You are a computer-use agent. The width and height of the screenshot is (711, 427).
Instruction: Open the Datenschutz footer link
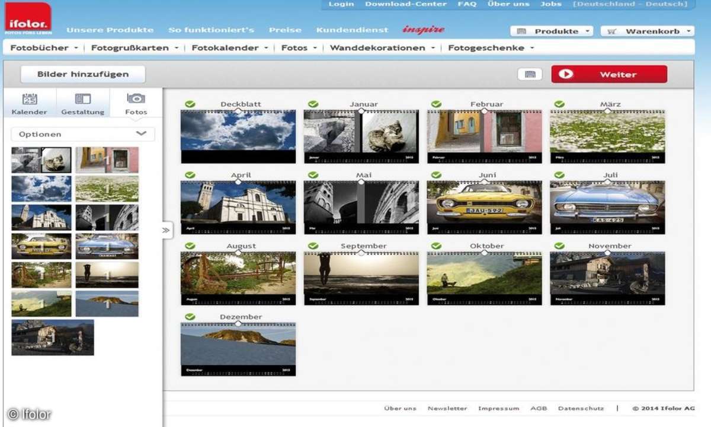point(581,408)
